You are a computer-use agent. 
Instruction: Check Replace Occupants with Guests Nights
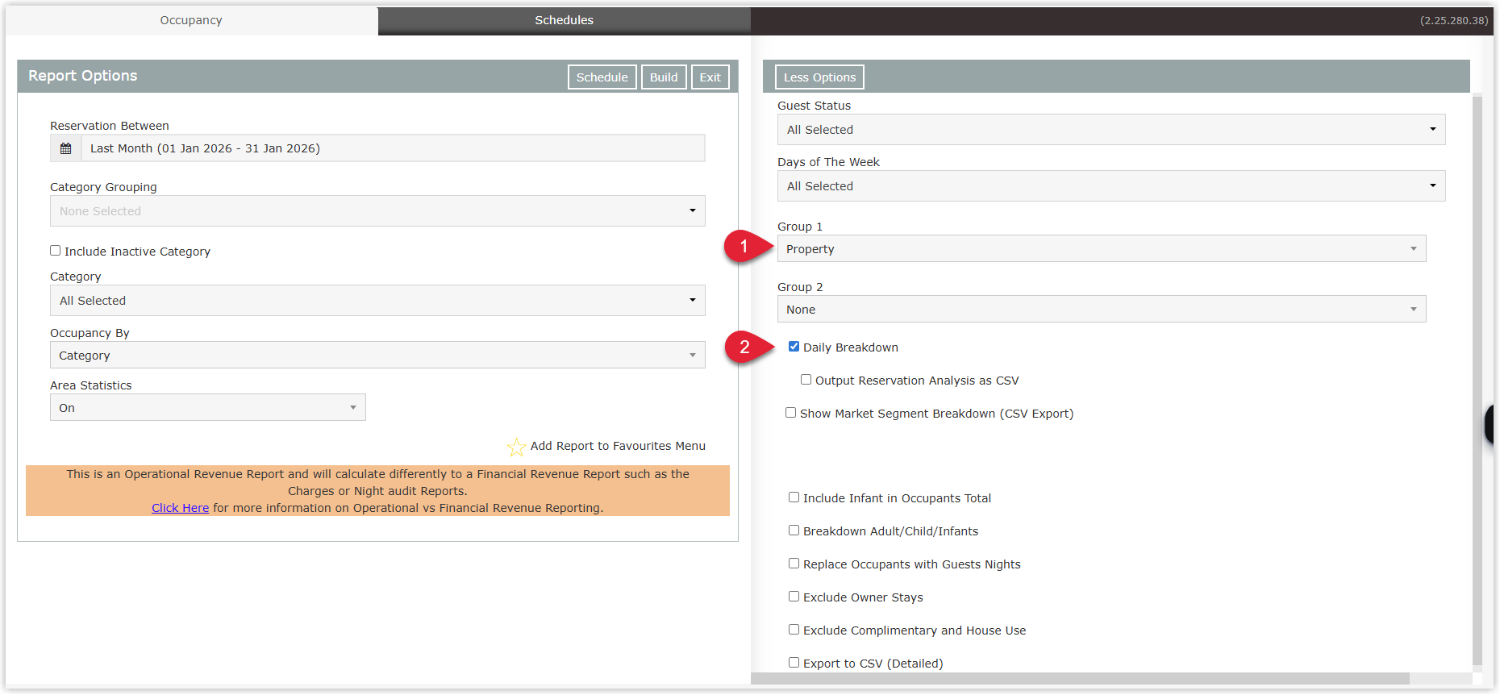click(x=794, y=564)
